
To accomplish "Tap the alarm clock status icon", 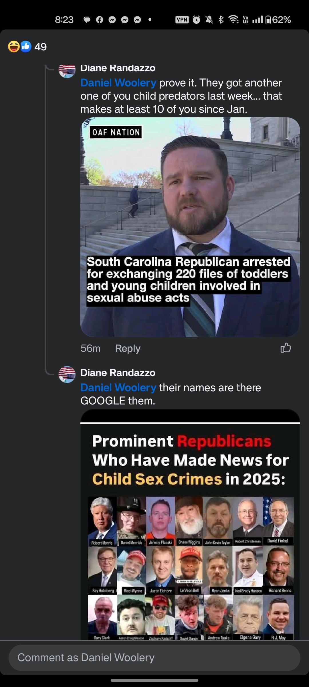I will pos(196,20).
